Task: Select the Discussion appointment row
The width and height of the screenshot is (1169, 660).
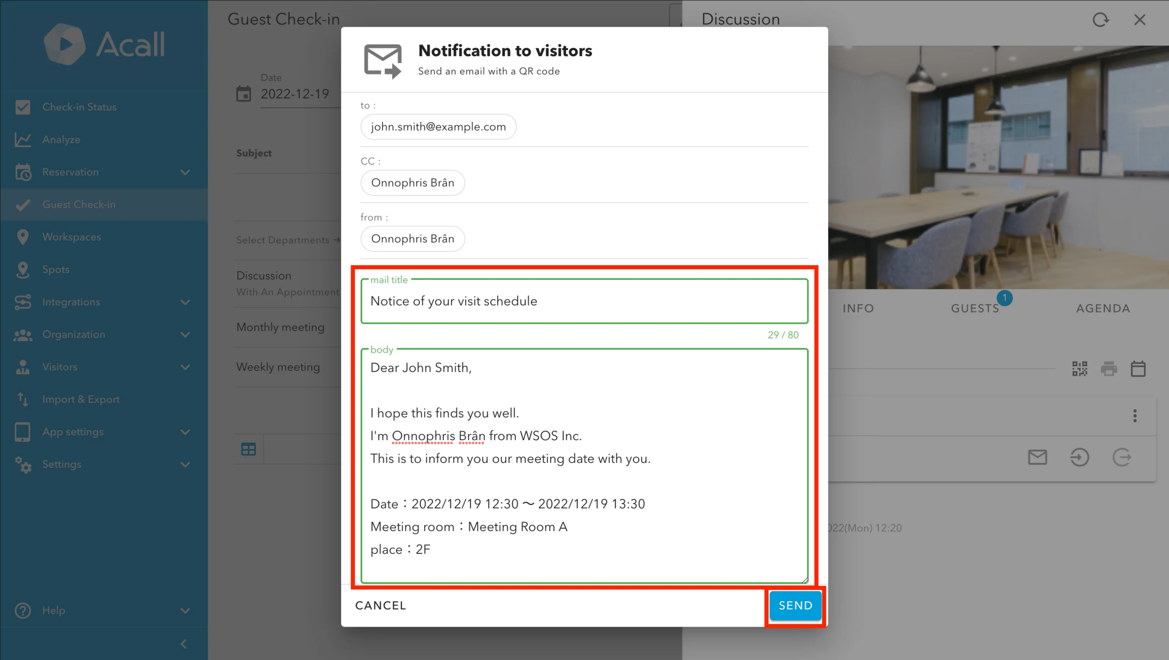Action: (288, 283)
